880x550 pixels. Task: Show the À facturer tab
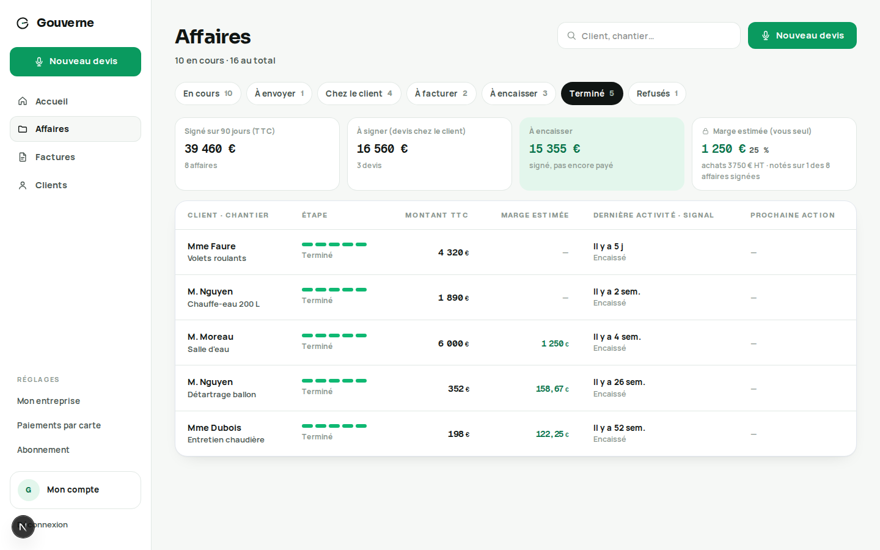[441, 94]
